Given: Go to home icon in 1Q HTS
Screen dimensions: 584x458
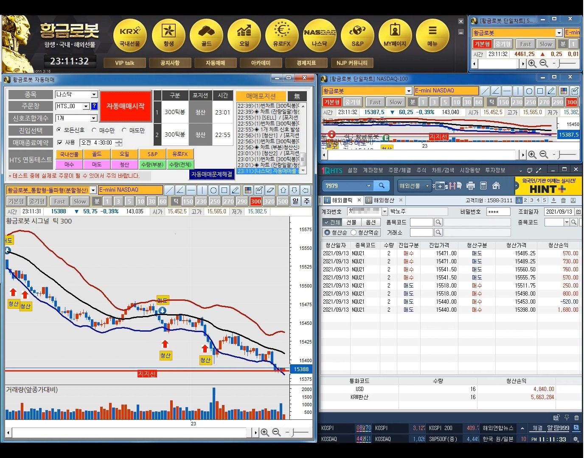Looking at the screenshot, I should 496,186.
